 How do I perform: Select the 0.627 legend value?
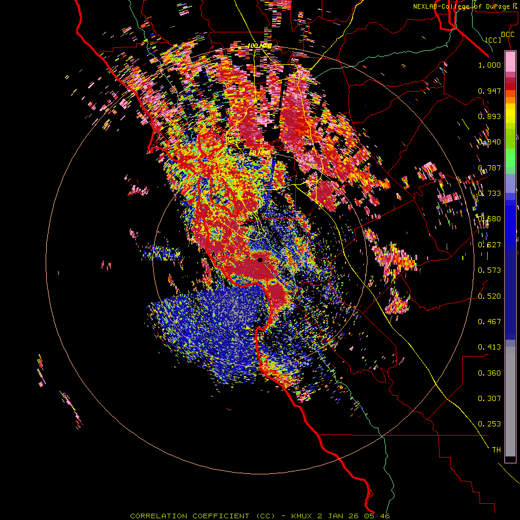[489, 245]
